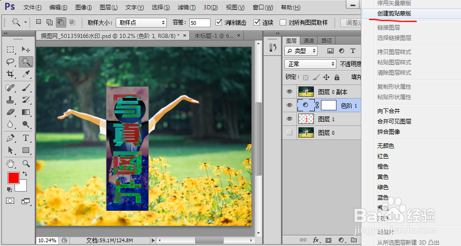This screenshot has width=461, height=246.
Task: Select the History Brush tool
Action: coord(26,100)
